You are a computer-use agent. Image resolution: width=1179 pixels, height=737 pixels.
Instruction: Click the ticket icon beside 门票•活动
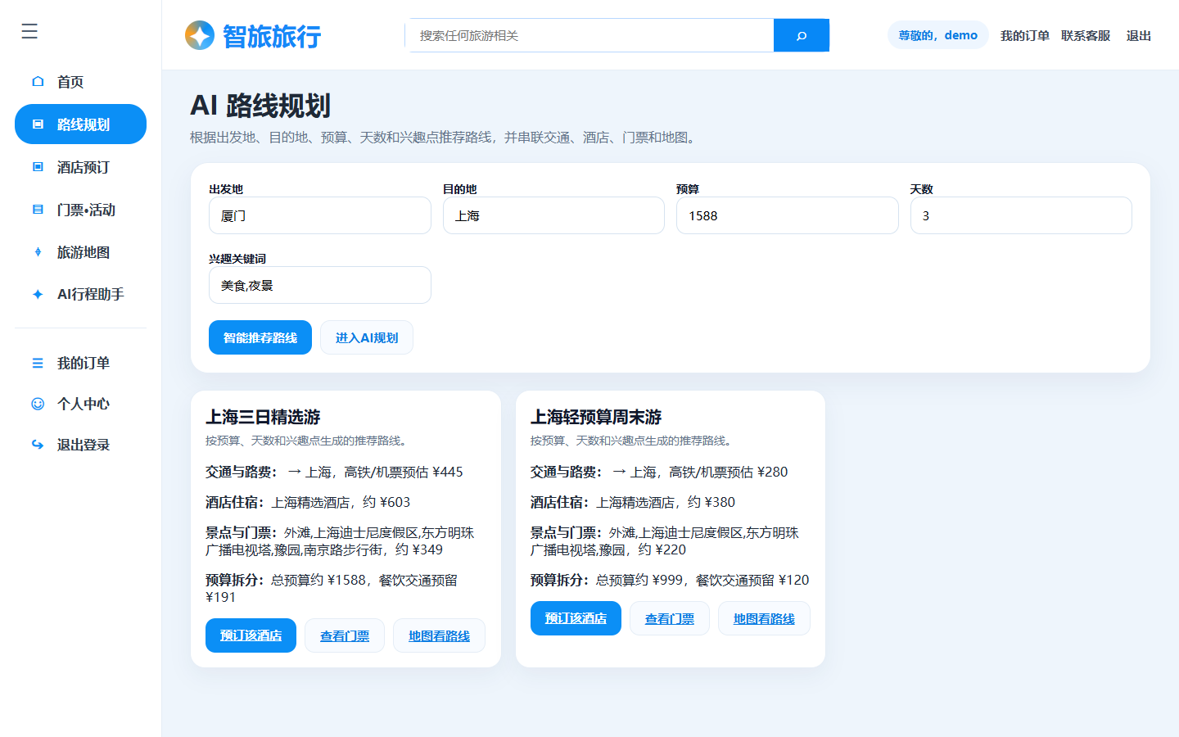click(x=38, y=209)
